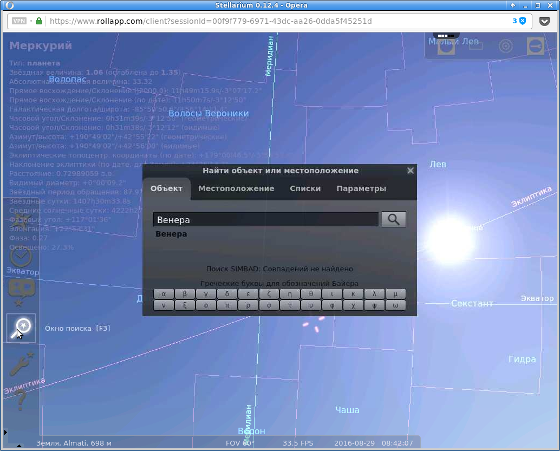Click the date 2016-08-29 in status bar

coord(354,443)
